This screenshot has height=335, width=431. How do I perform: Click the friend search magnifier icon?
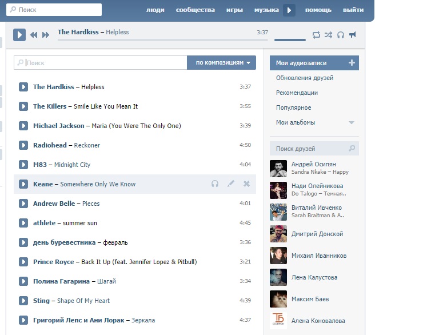pyautogui.click(x=352, y=149)
